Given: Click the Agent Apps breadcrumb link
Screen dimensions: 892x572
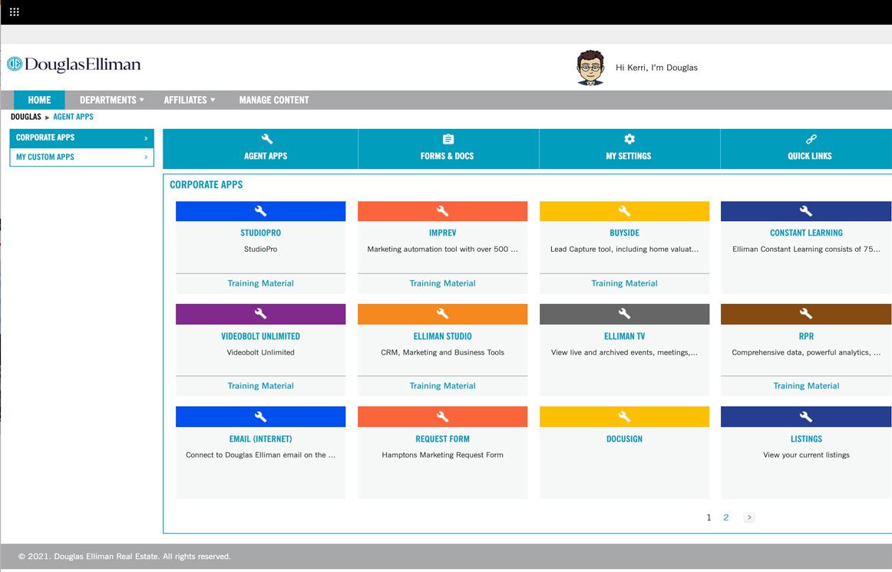Looking at the screenshot, I should pos(74,117).
